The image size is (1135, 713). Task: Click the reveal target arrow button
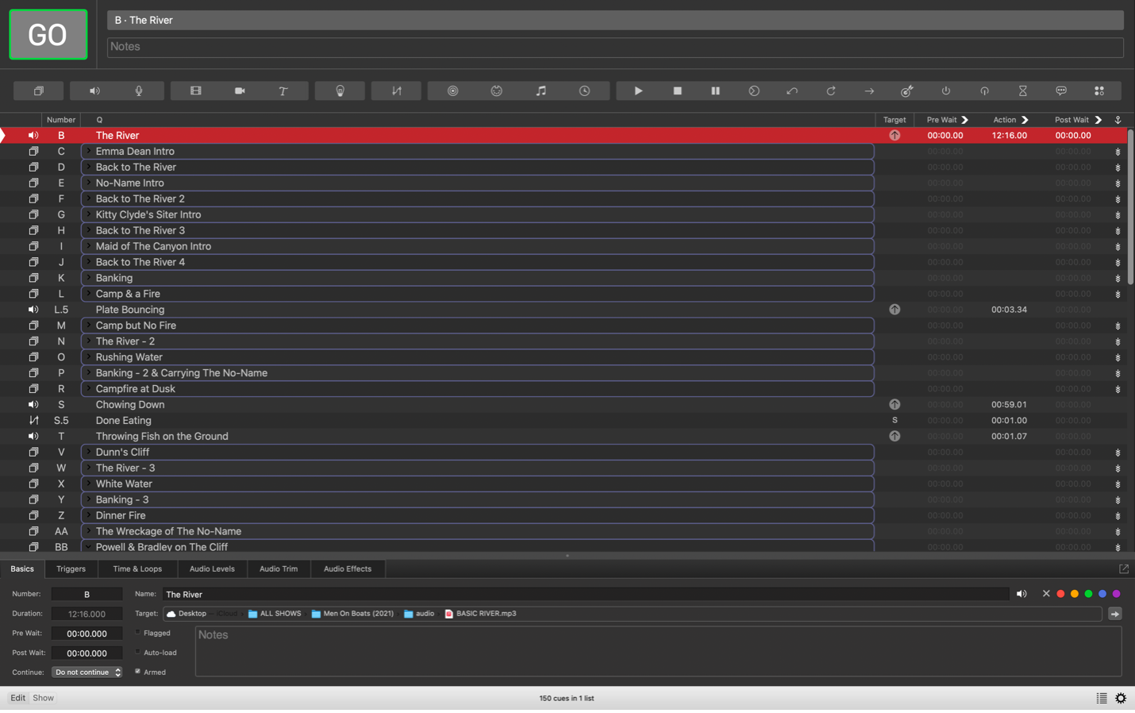click(x=1115, y=614)
